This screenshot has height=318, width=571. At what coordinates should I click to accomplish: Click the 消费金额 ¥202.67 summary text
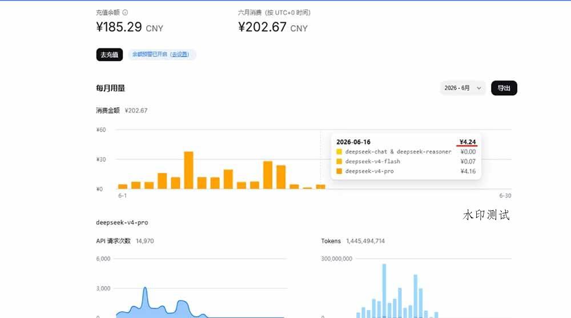click(x=122, y=111)
